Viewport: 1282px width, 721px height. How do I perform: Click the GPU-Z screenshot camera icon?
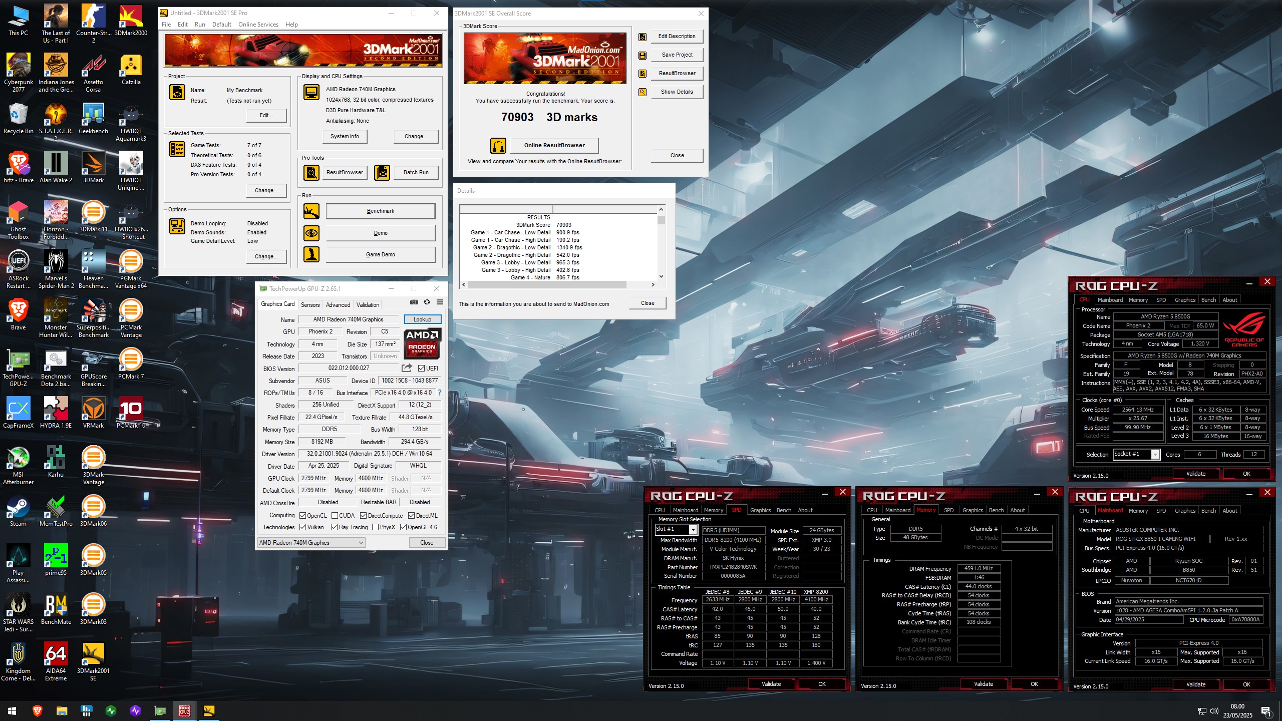click(414, 302)
